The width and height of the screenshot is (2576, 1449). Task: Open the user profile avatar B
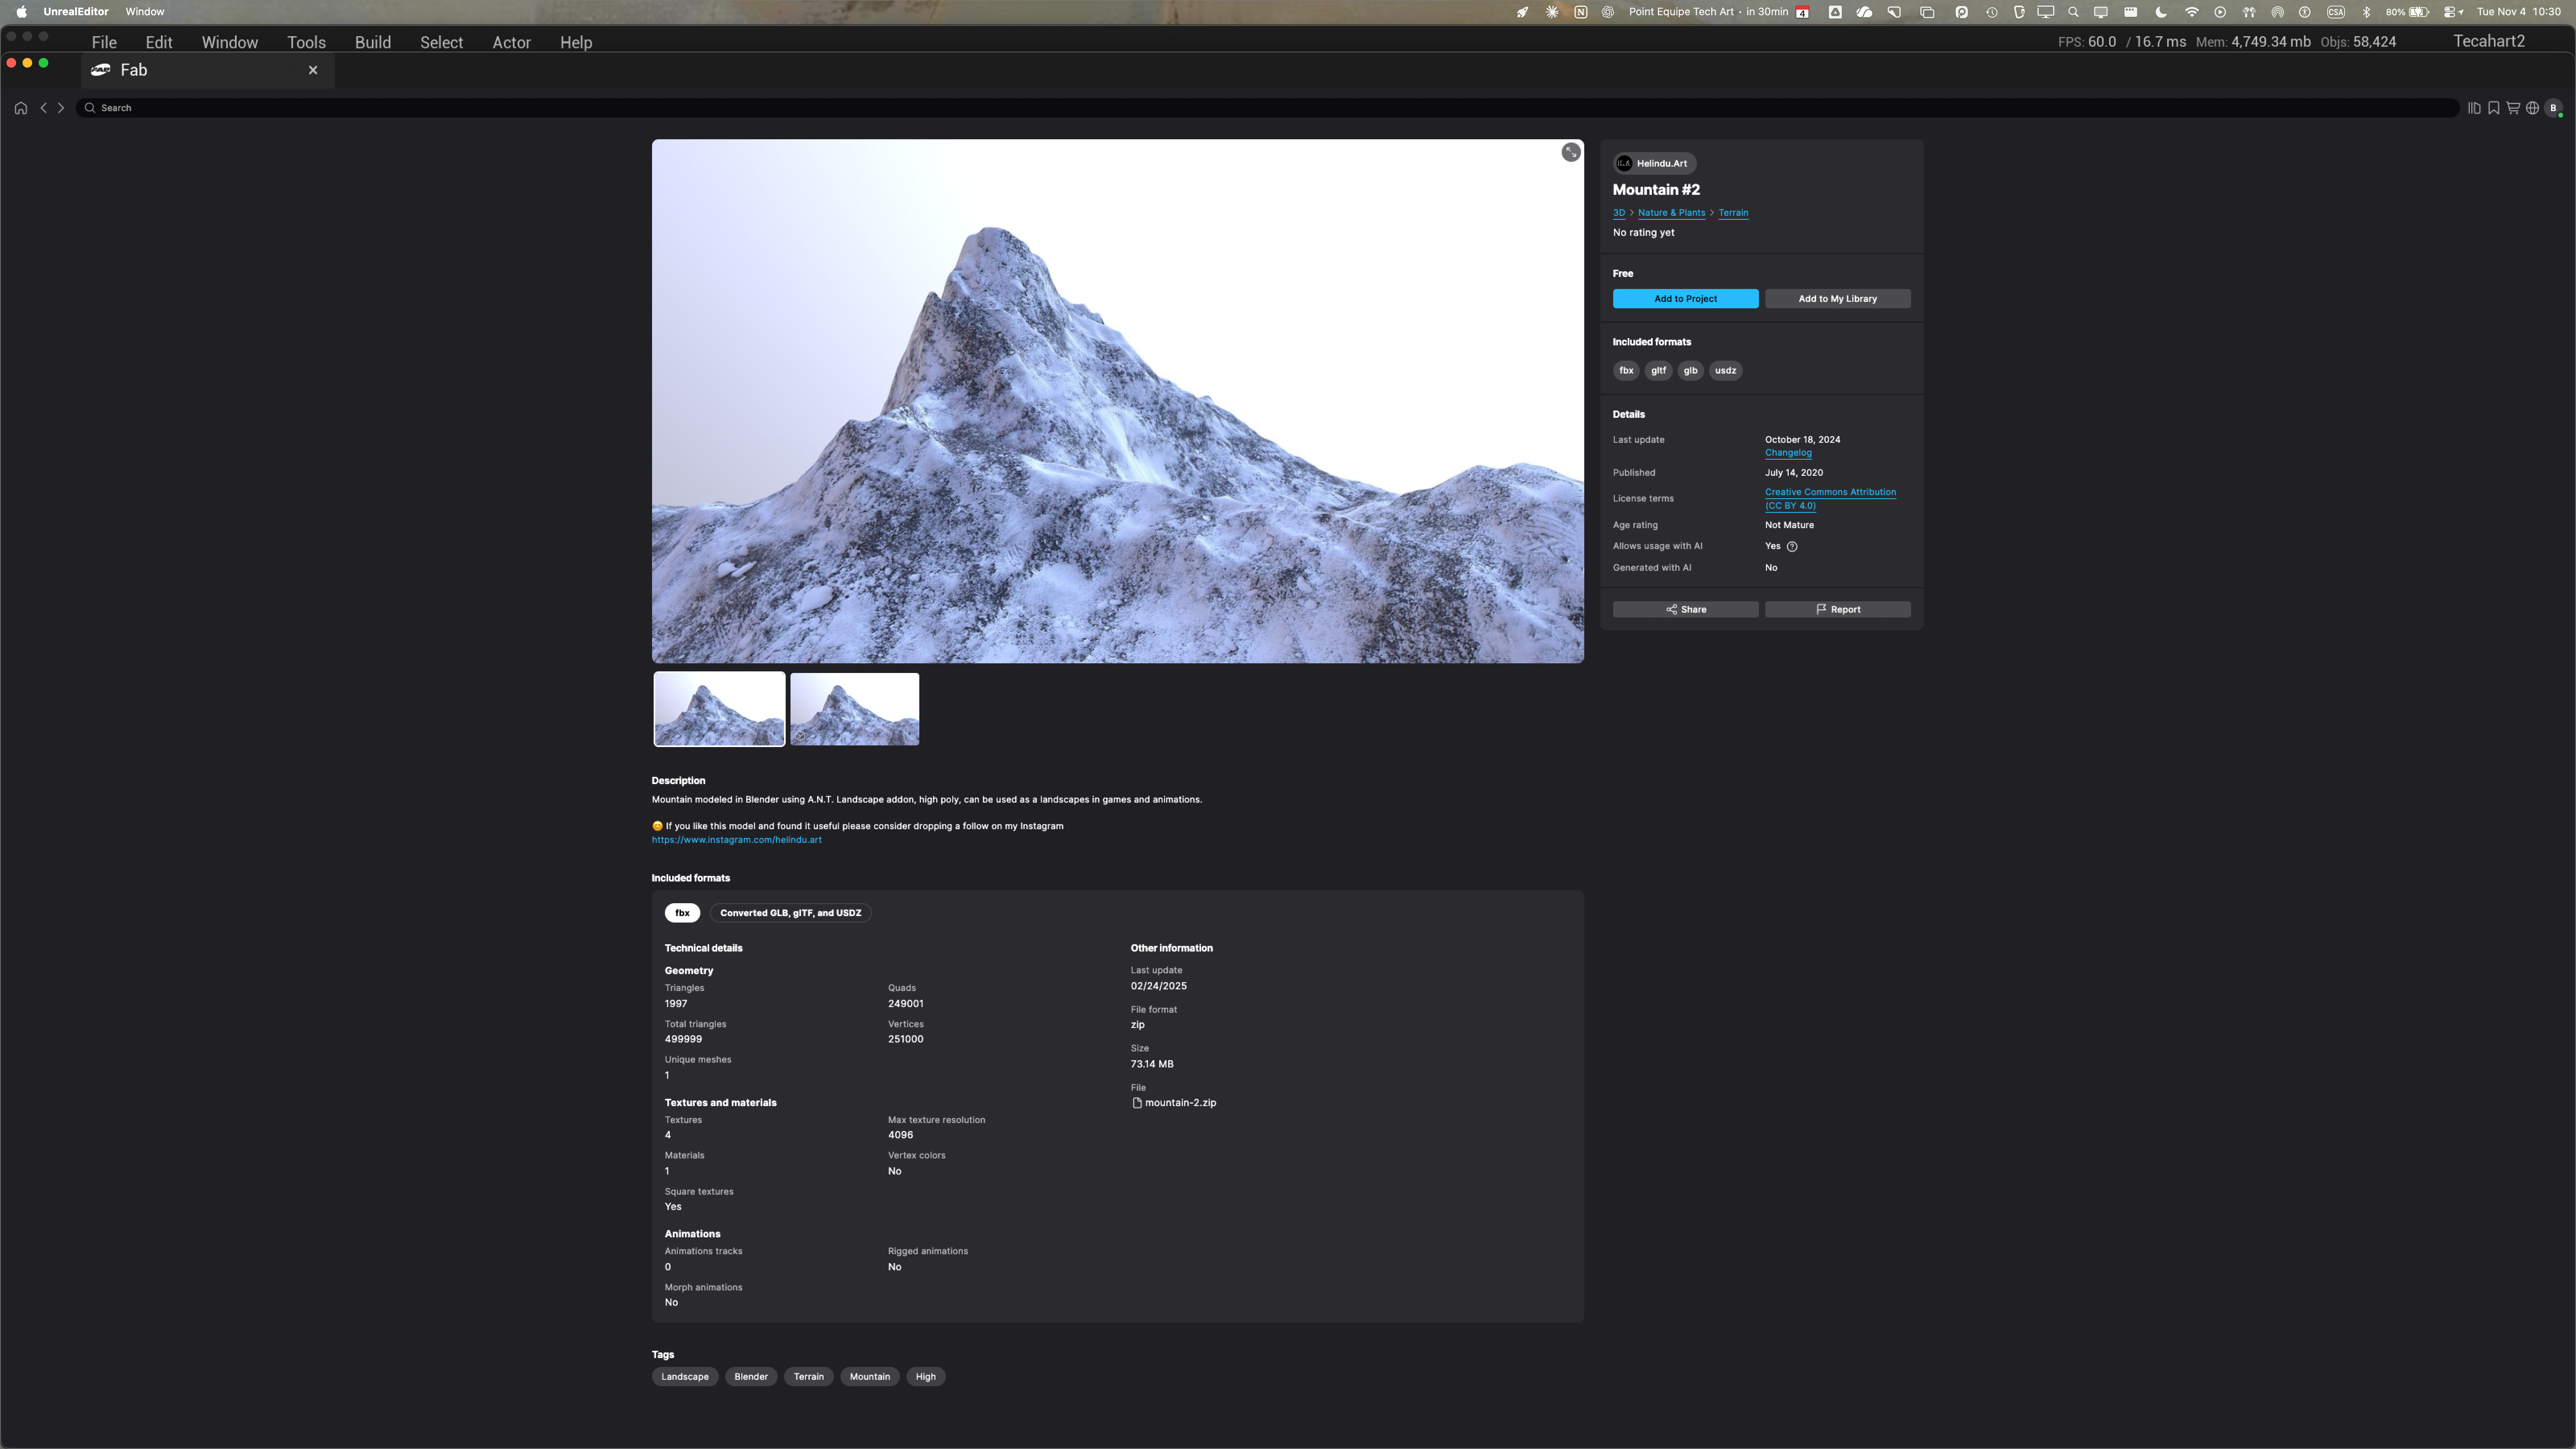[2553, 108]
